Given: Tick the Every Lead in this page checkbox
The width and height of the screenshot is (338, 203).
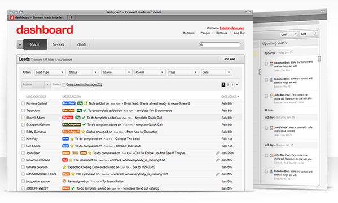Looking at the screenshot, I should click(64, 85).
